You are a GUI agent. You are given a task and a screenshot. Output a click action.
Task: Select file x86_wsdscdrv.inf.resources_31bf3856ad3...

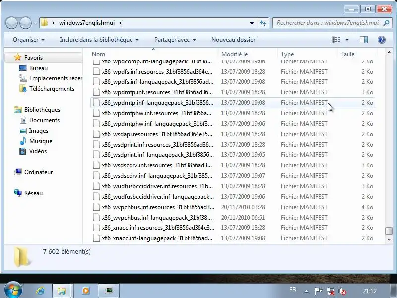click(x=233, y=165)
